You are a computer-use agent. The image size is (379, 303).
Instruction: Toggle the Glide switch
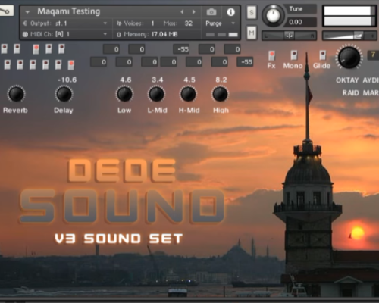[322, 55]
